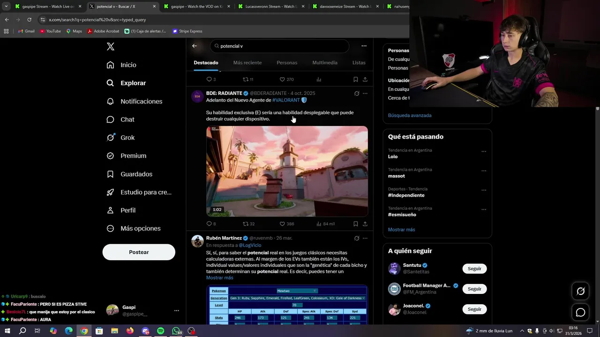
Task: Open more options for Lolo trend
Action: 484,151
